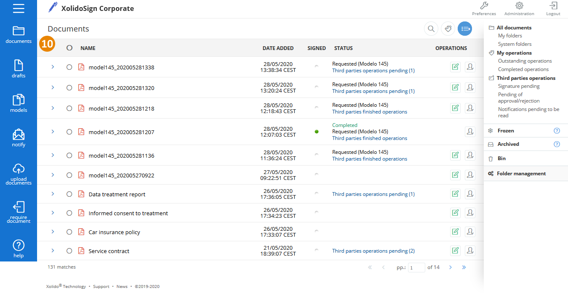Click sign icon for model145_202005281320
568x293 pixels.
coord(455,87)
